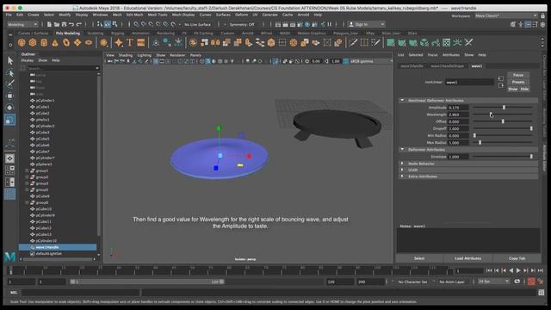Create a polygon plane from the shelf

click(x=77, y=43)
